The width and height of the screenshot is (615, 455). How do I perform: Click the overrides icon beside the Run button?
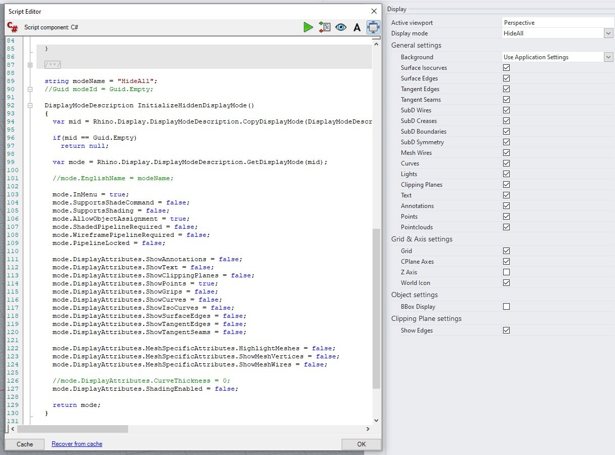coord(324,27)
